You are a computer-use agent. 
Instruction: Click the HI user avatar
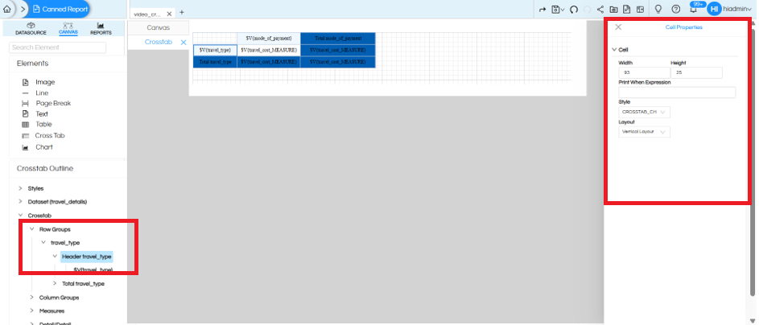pos(714,9)
